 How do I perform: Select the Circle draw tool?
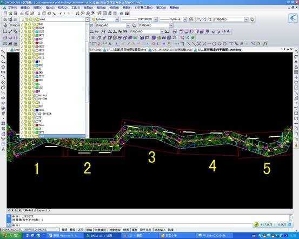click(x=3, y=82)
